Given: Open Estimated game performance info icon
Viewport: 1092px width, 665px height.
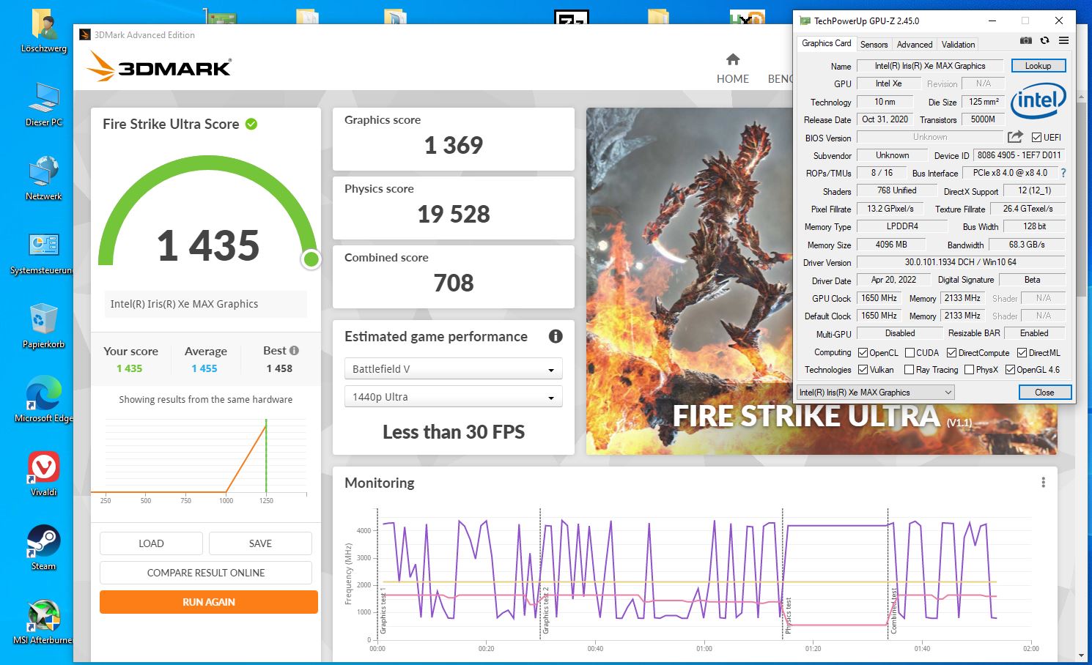Looking at the screenshot, I should tap(556, 337).
